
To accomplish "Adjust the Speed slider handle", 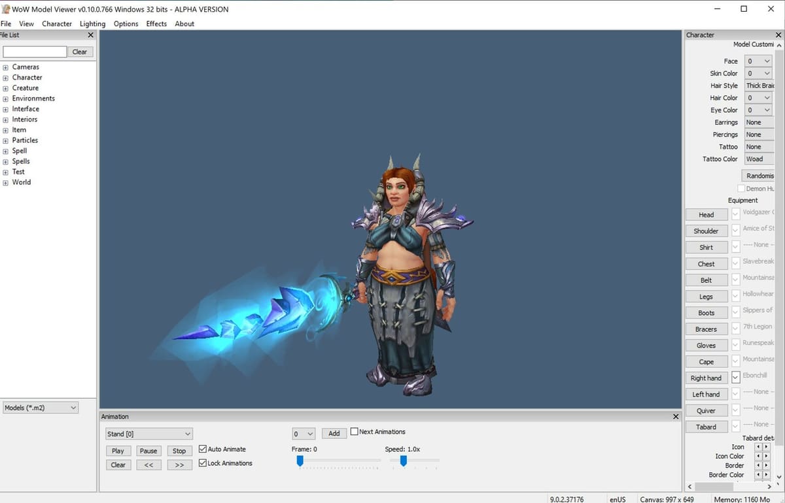I will coord(404,461).
